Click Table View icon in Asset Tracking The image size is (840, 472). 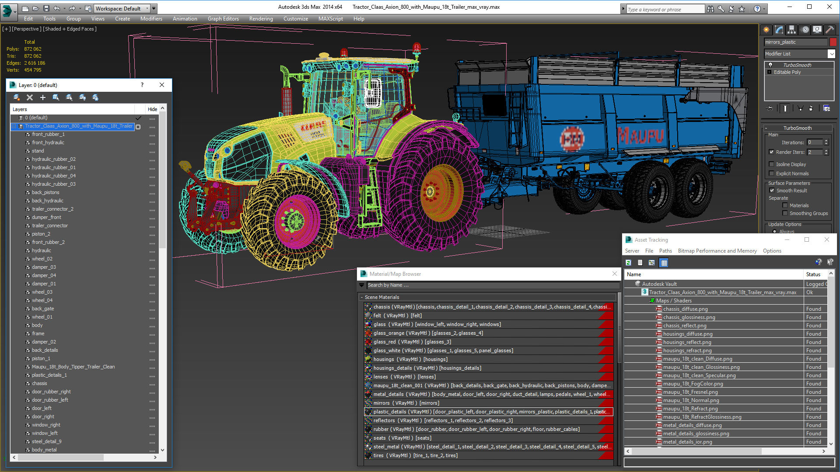point(664,263)
